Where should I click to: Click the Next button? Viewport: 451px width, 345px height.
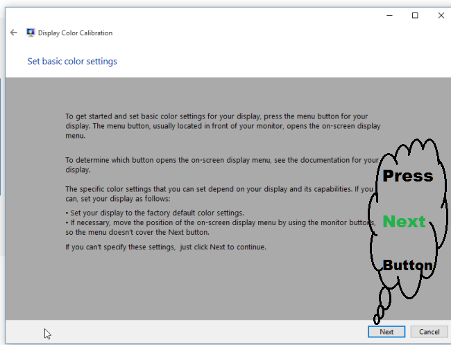coord(386,332)
